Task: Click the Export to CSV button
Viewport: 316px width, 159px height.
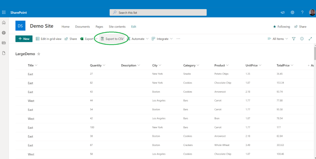Action: pos(112,39)
